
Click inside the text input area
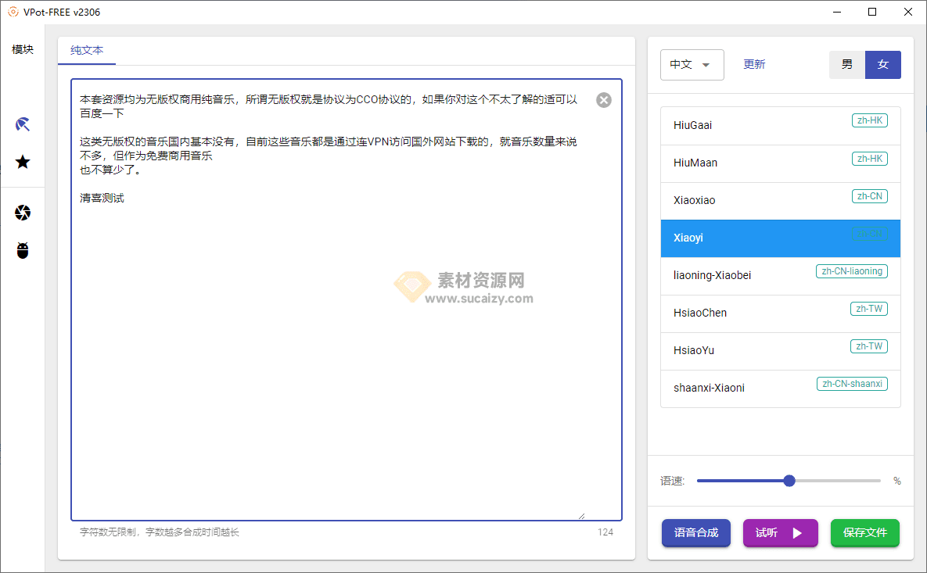point(344,313)
